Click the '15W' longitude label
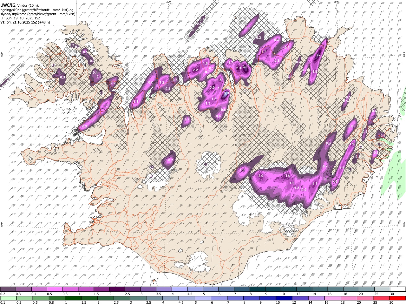The width and height of the screenshot is (406, 305). click(x=336, y=2)
